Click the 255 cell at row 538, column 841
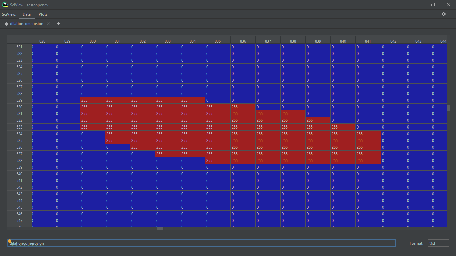 [368, 161]
